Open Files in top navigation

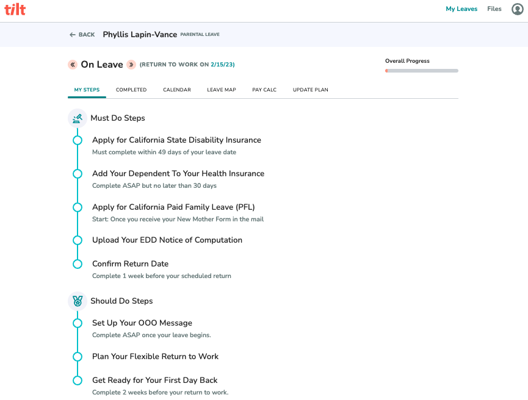494,9
